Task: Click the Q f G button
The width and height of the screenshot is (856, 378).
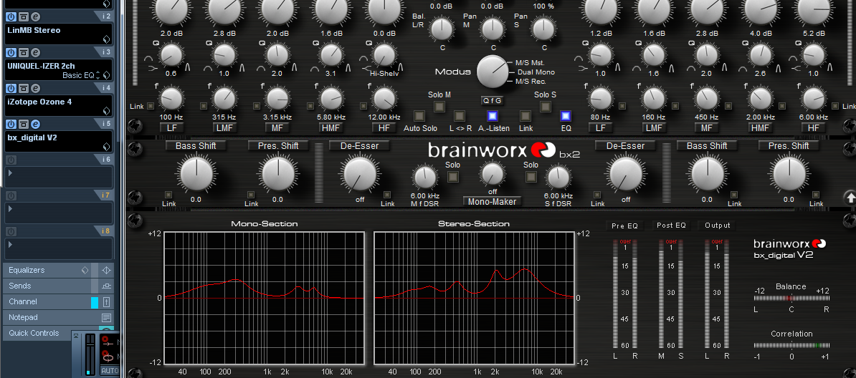Action: (491, 100)
